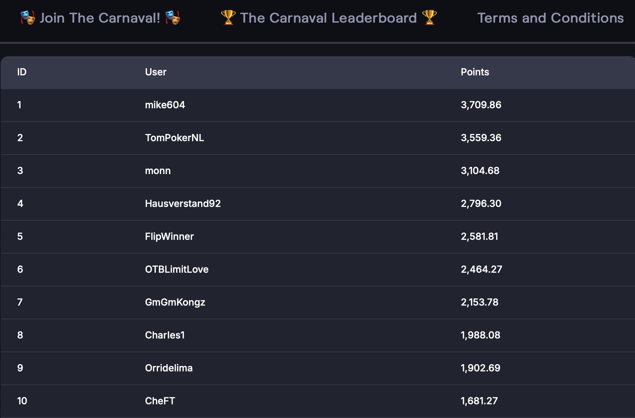The height and width of the screenshot is (418, 635).
Task: Select user mike604 in the leaderboard
Action: point(165,105)
